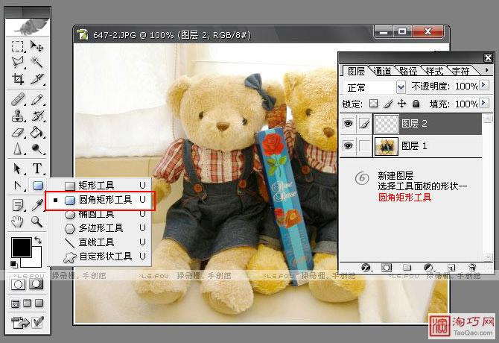Click the swap foreground/background colors arrow
499x343 pixels.
coord(38,240)
